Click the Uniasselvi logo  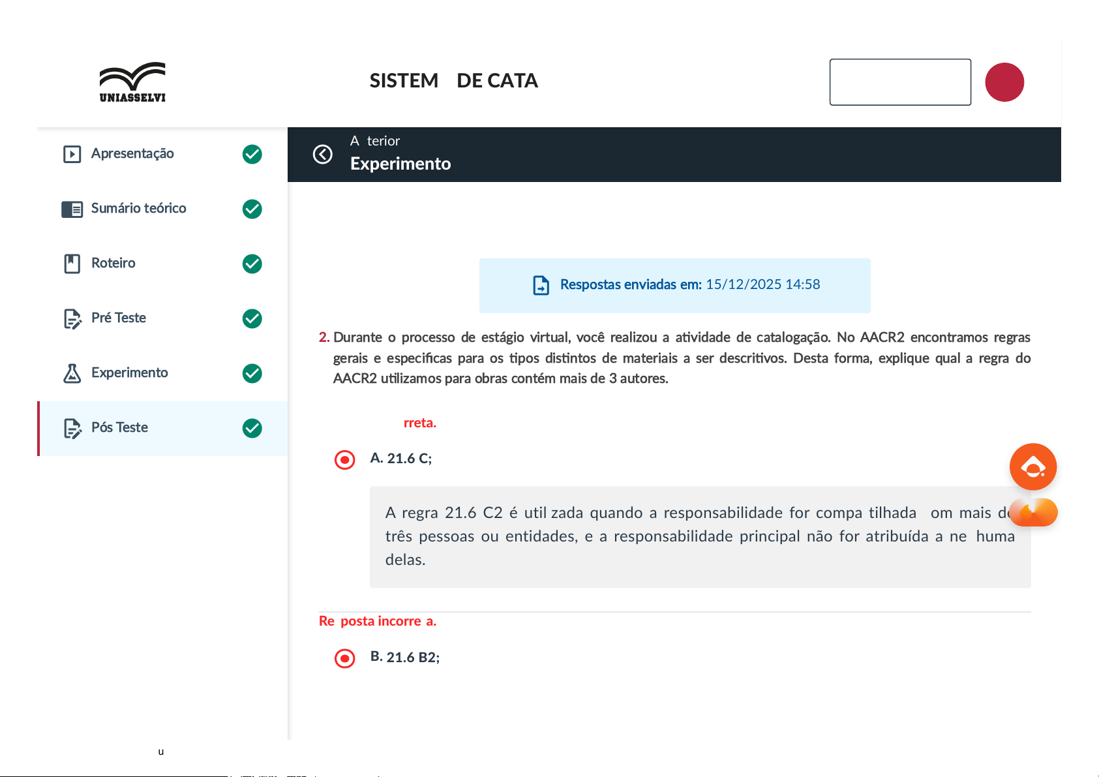click(132, 82)
